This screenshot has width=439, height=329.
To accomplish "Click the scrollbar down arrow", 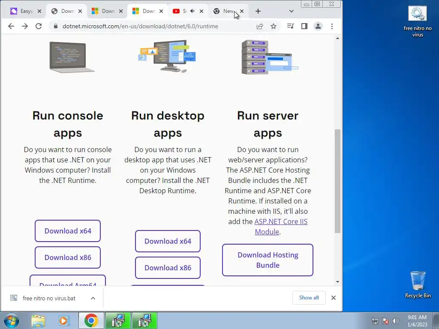I will 338,282.
